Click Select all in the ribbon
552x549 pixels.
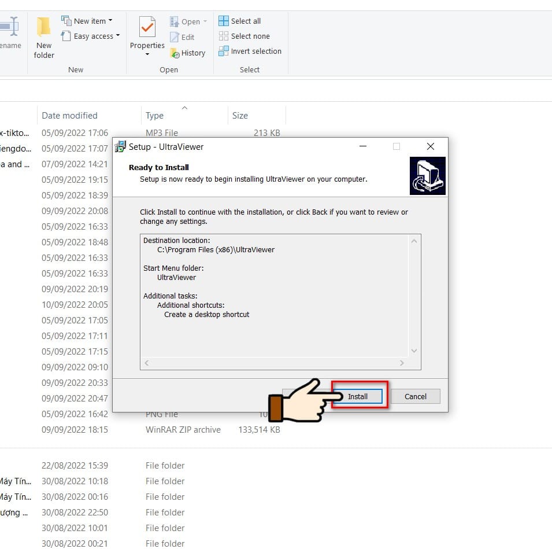click(240, 21)
